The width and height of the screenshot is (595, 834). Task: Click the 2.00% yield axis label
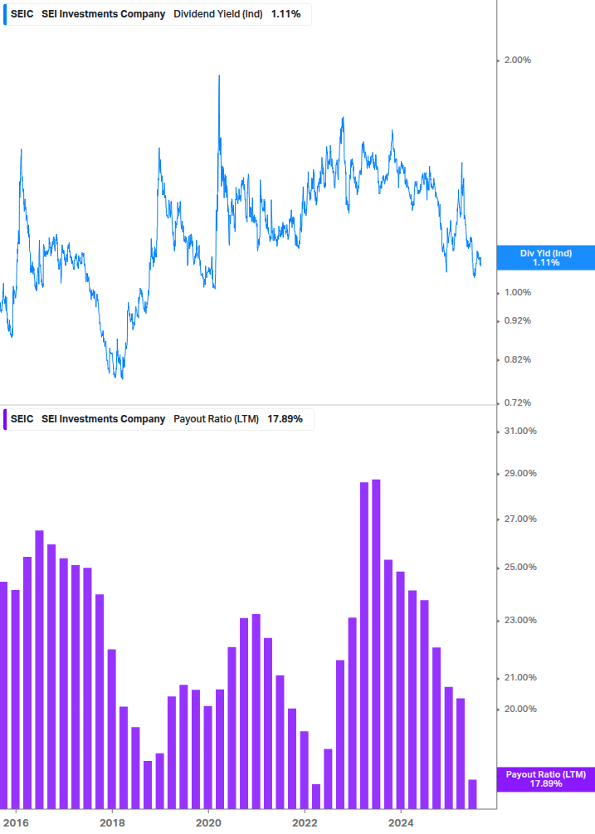517,60
